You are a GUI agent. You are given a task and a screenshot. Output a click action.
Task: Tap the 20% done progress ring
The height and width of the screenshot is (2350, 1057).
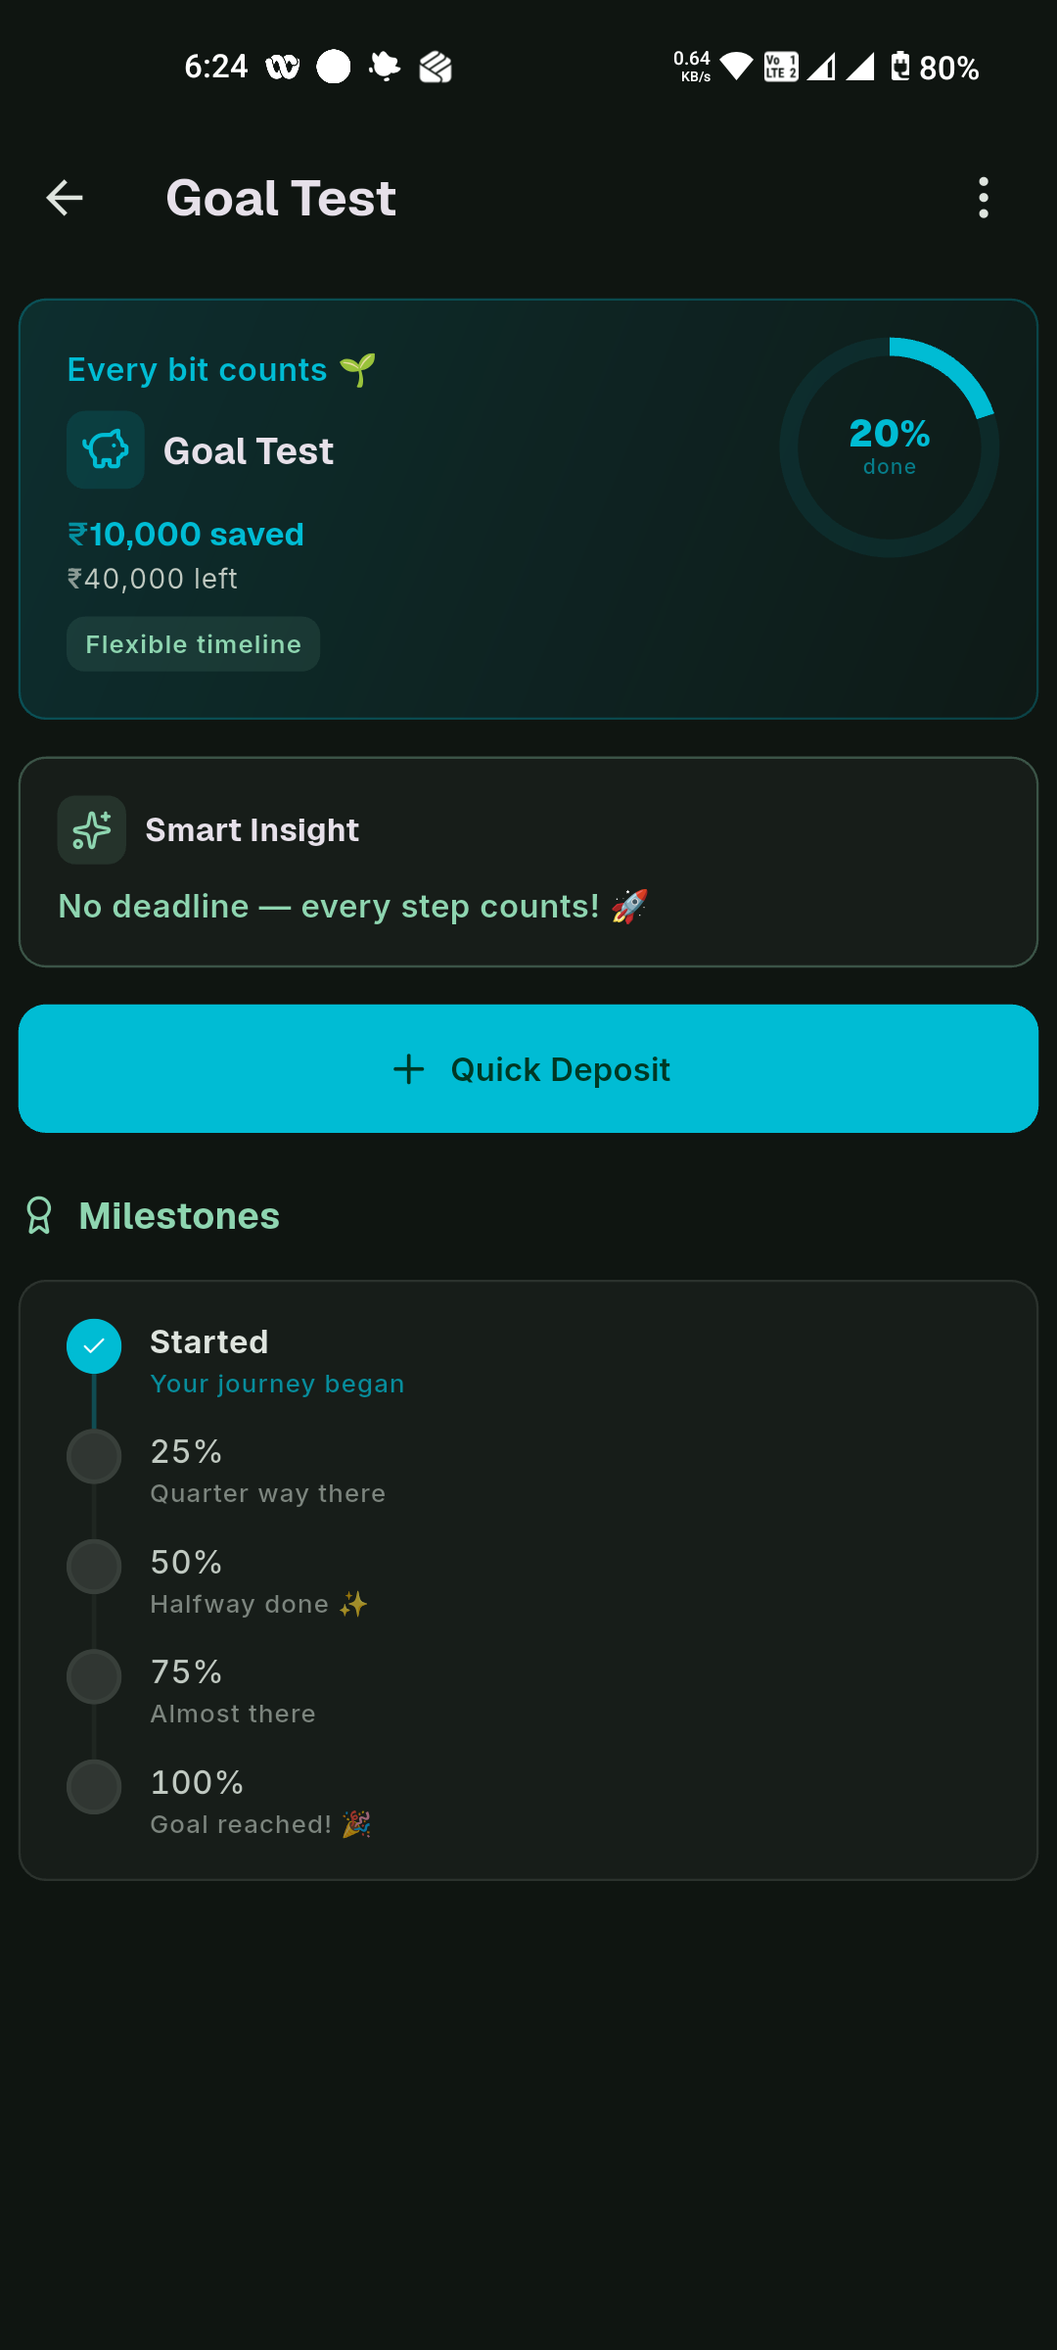[889, 447]
